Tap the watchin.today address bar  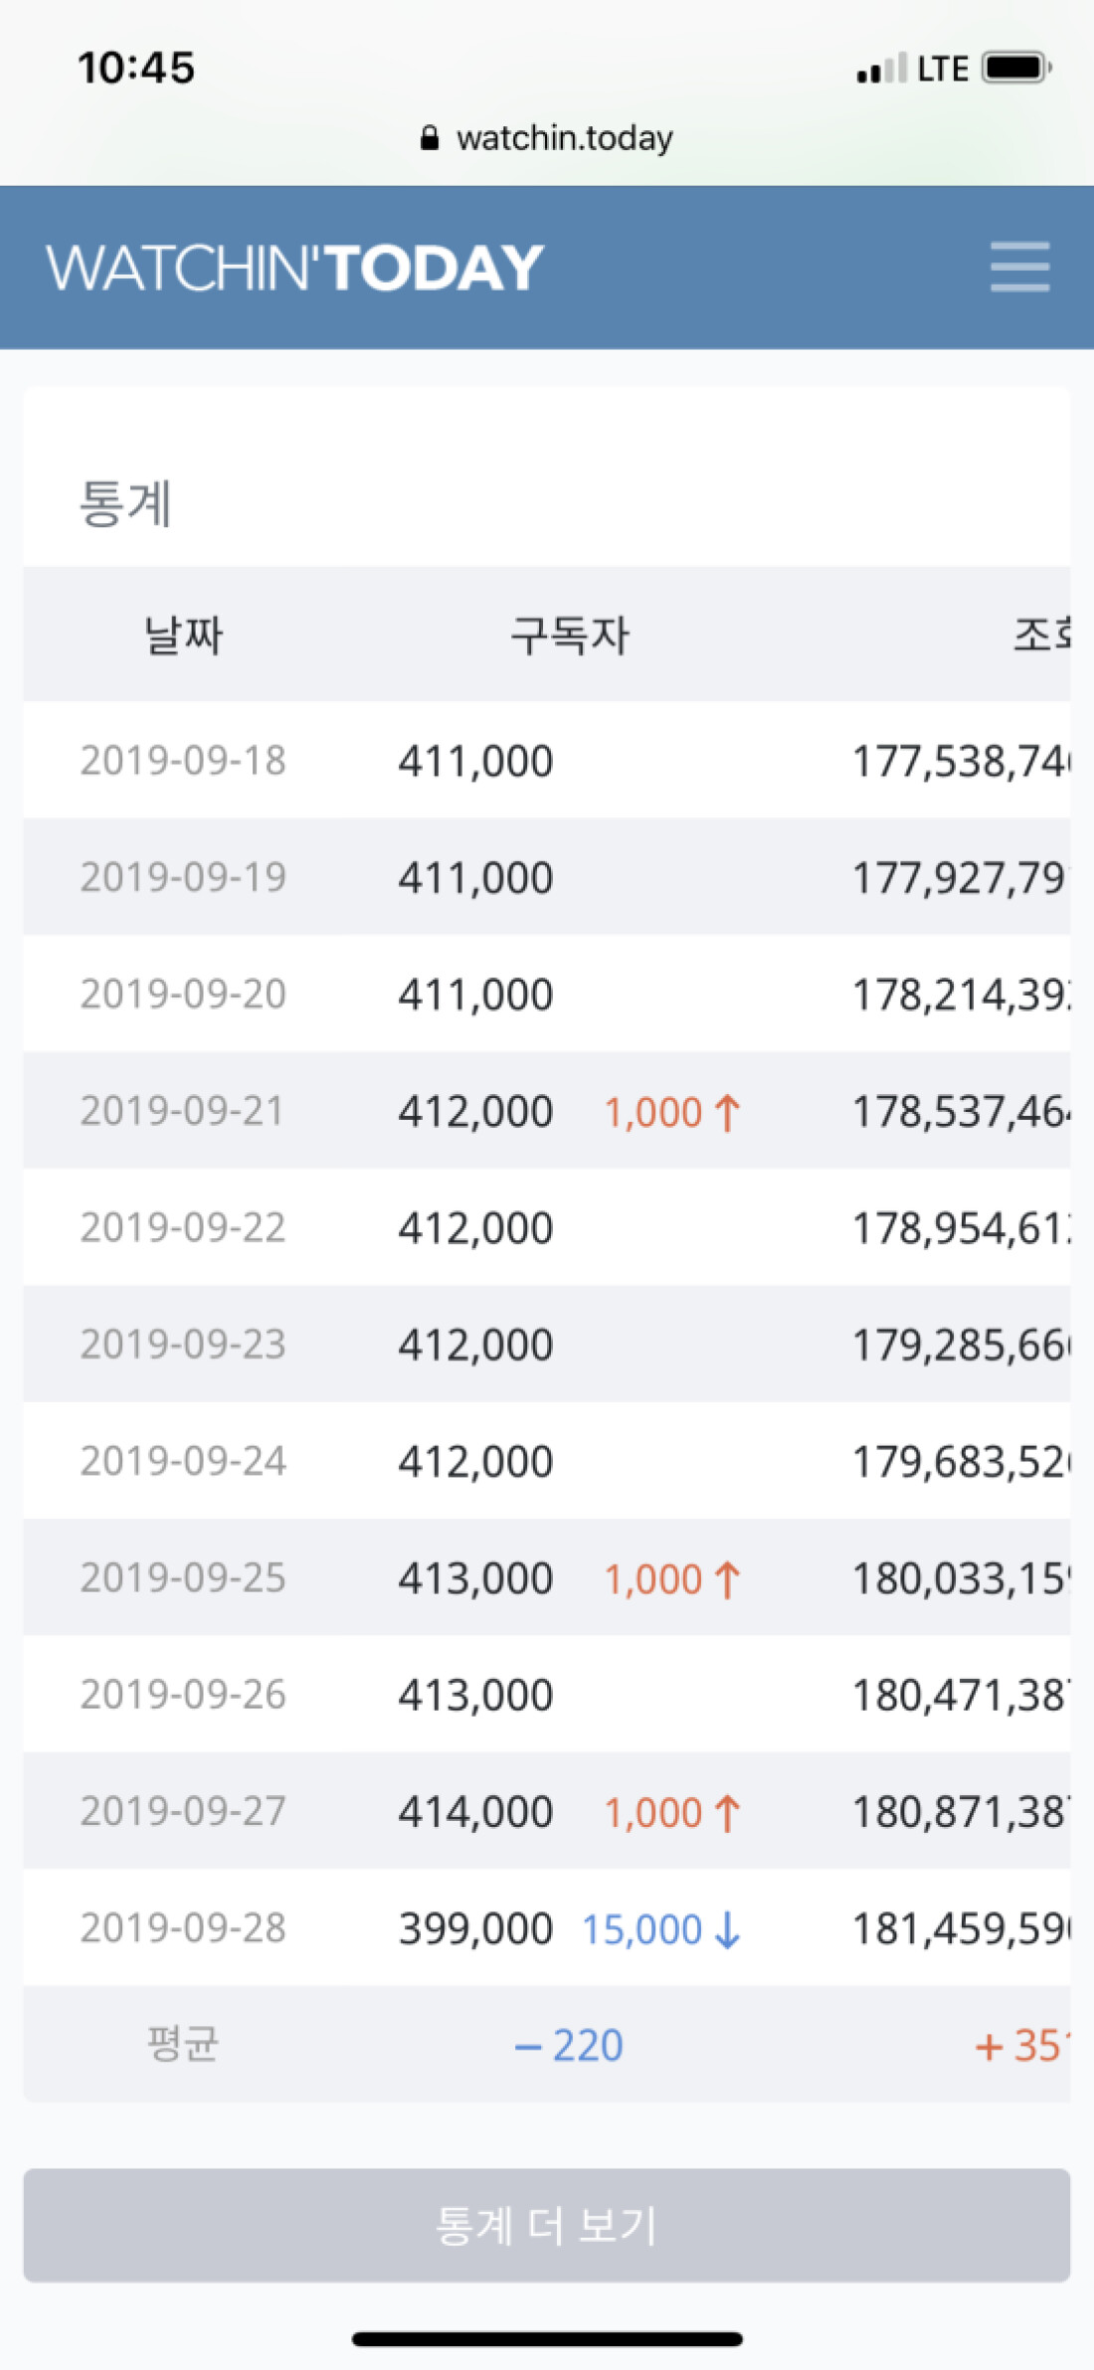tap(547, 138)
